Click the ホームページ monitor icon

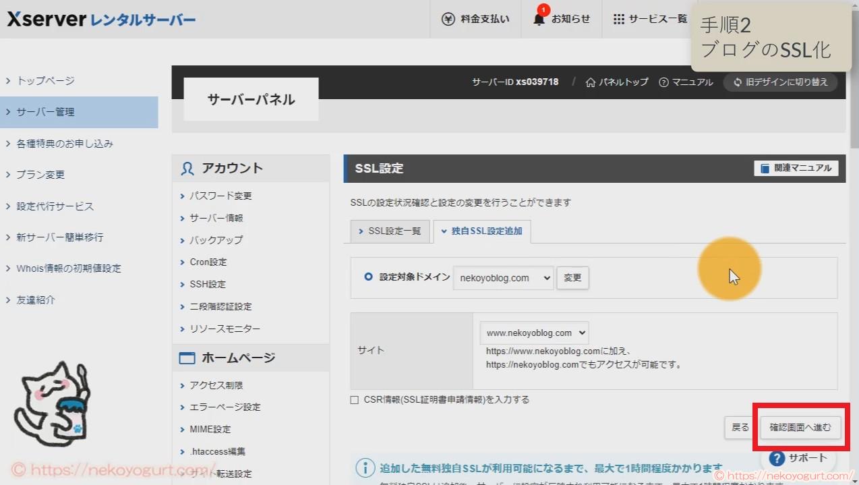coord(187,358)
